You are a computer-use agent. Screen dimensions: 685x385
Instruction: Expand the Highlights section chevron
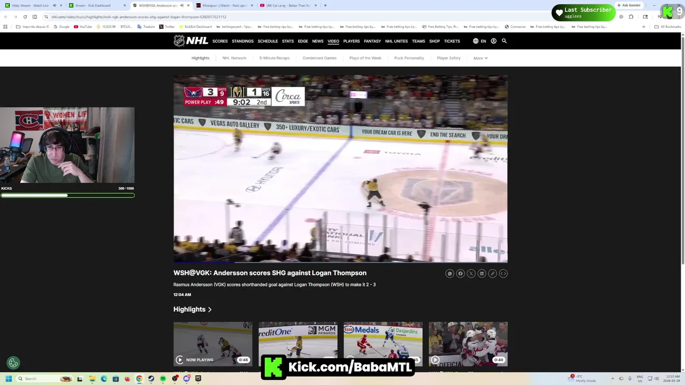click(x=210, y=309)
